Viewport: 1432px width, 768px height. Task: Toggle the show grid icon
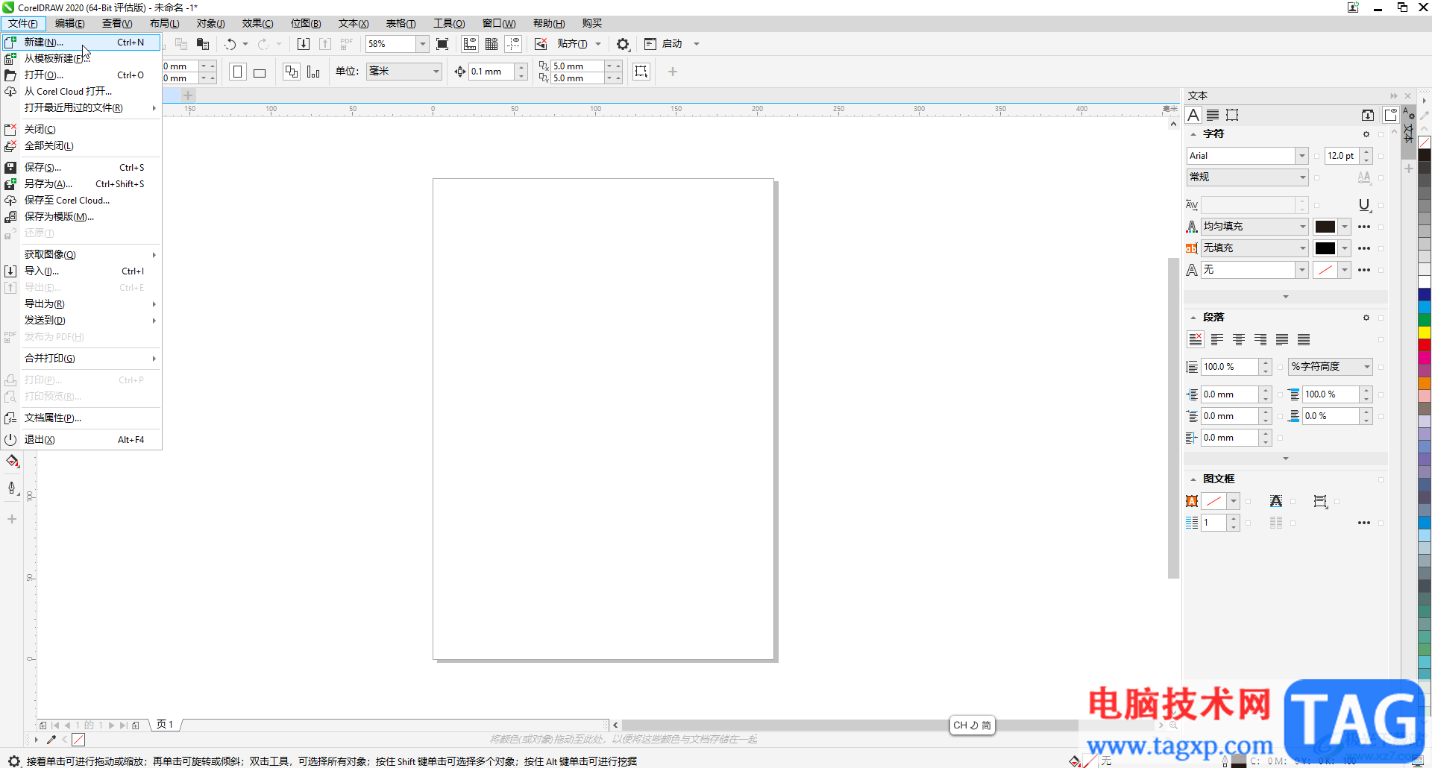click(492, 44)
